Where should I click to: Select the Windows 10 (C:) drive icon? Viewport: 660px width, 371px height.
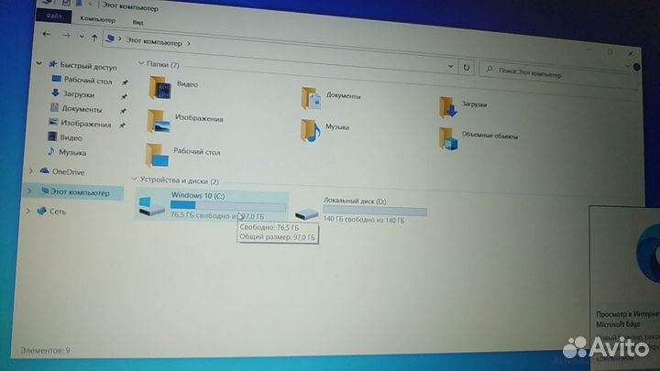(151, 206)
